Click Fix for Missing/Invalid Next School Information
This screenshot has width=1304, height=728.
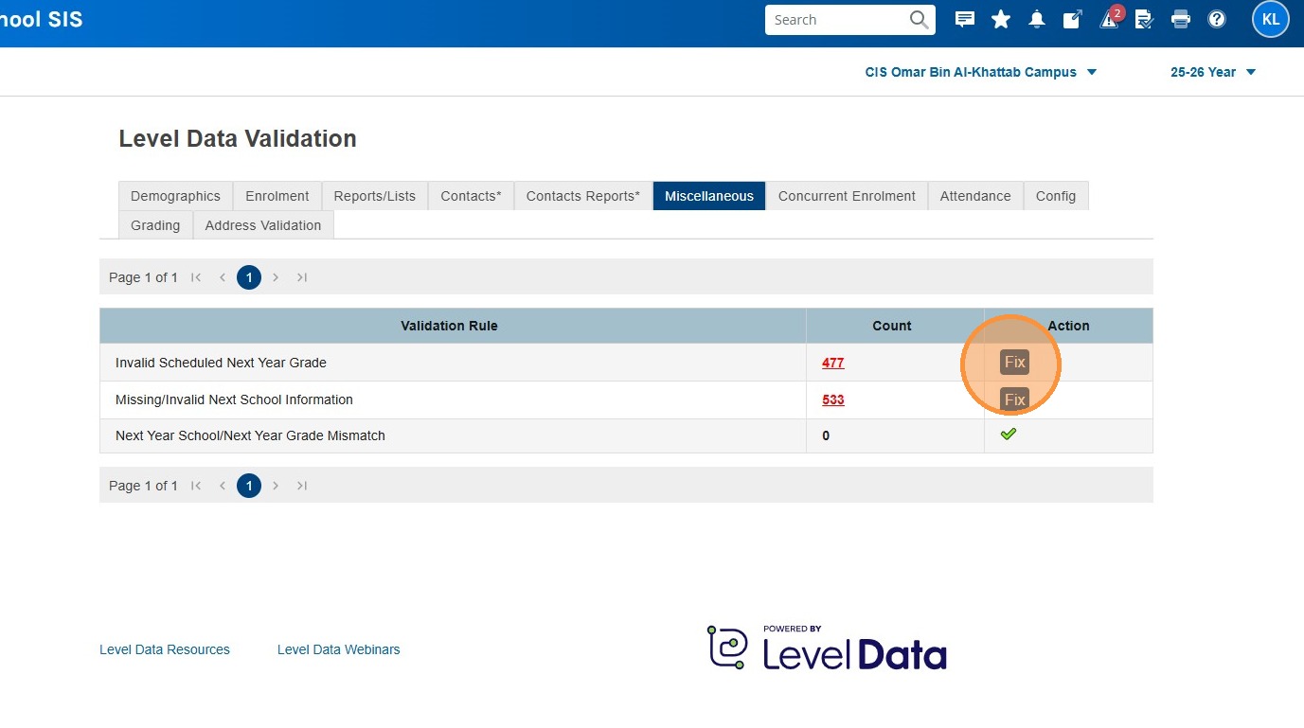[1014, 400]
